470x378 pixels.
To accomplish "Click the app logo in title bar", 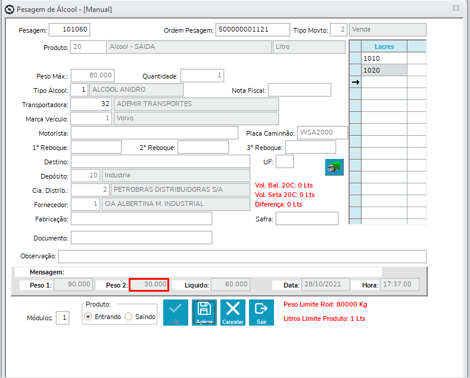I will [x=10, y=10].
